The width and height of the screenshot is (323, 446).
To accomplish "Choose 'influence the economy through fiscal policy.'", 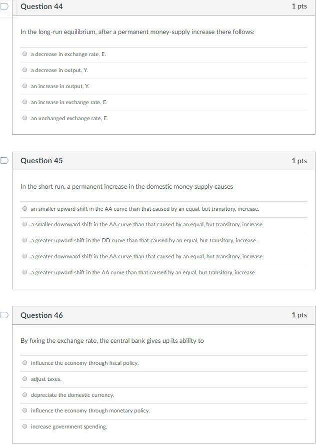I will click(24, 363).
